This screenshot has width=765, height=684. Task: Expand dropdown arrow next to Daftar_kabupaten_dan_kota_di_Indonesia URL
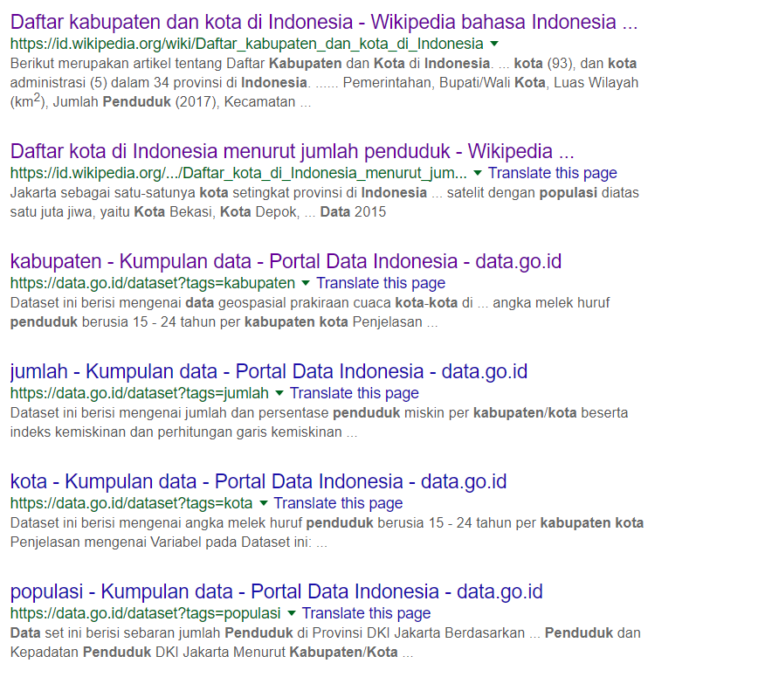pos(494,44)
